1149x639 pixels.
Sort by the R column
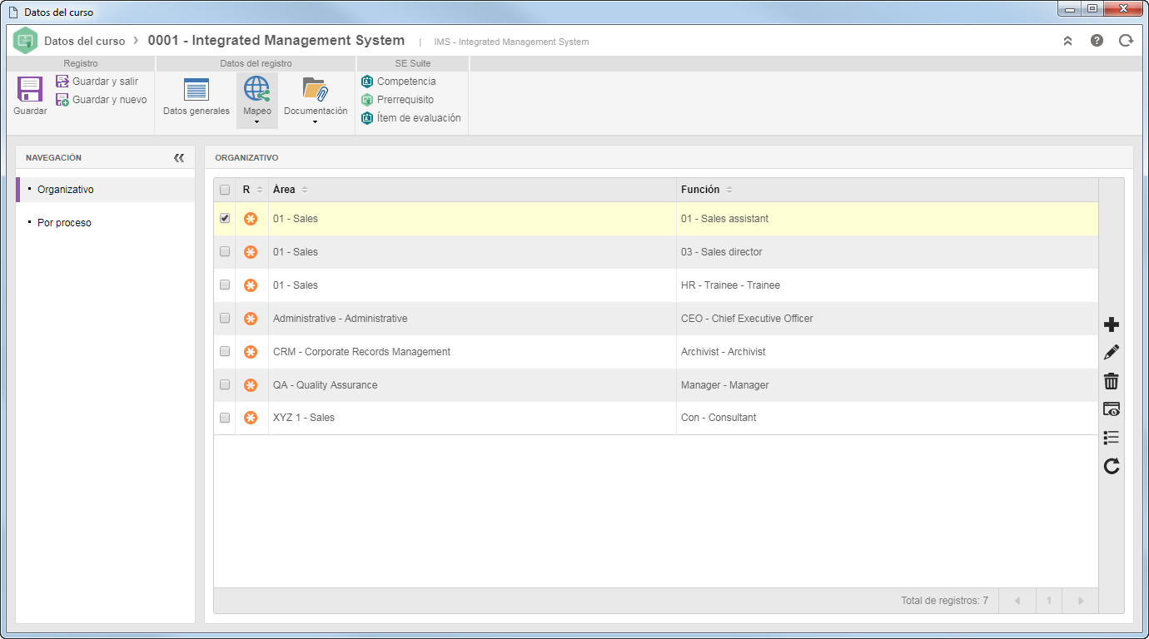point(252,190)
